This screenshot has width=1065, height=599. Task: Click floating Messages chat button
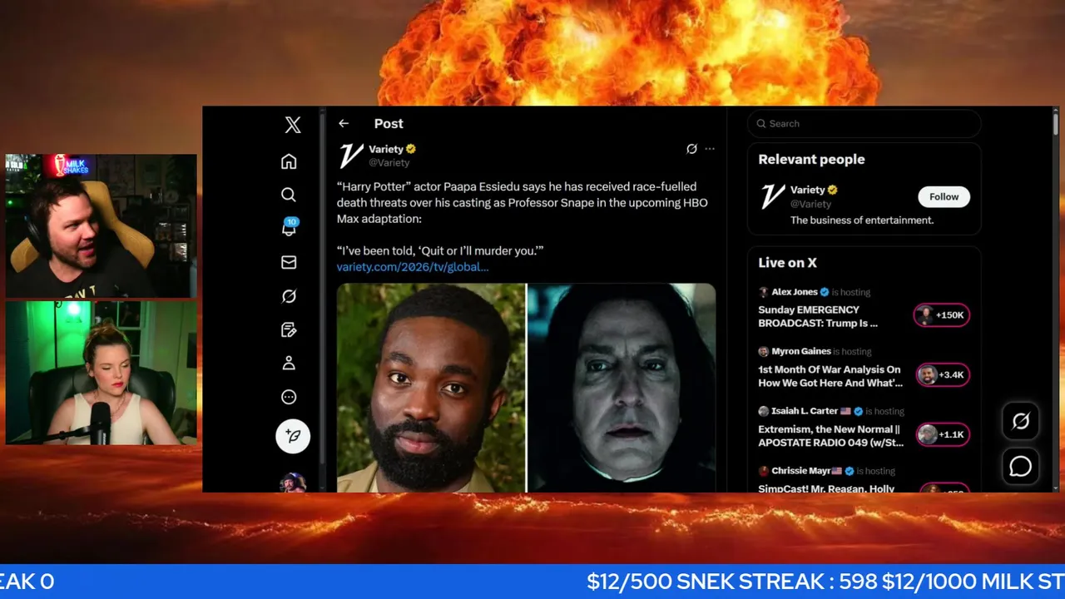1021,467
